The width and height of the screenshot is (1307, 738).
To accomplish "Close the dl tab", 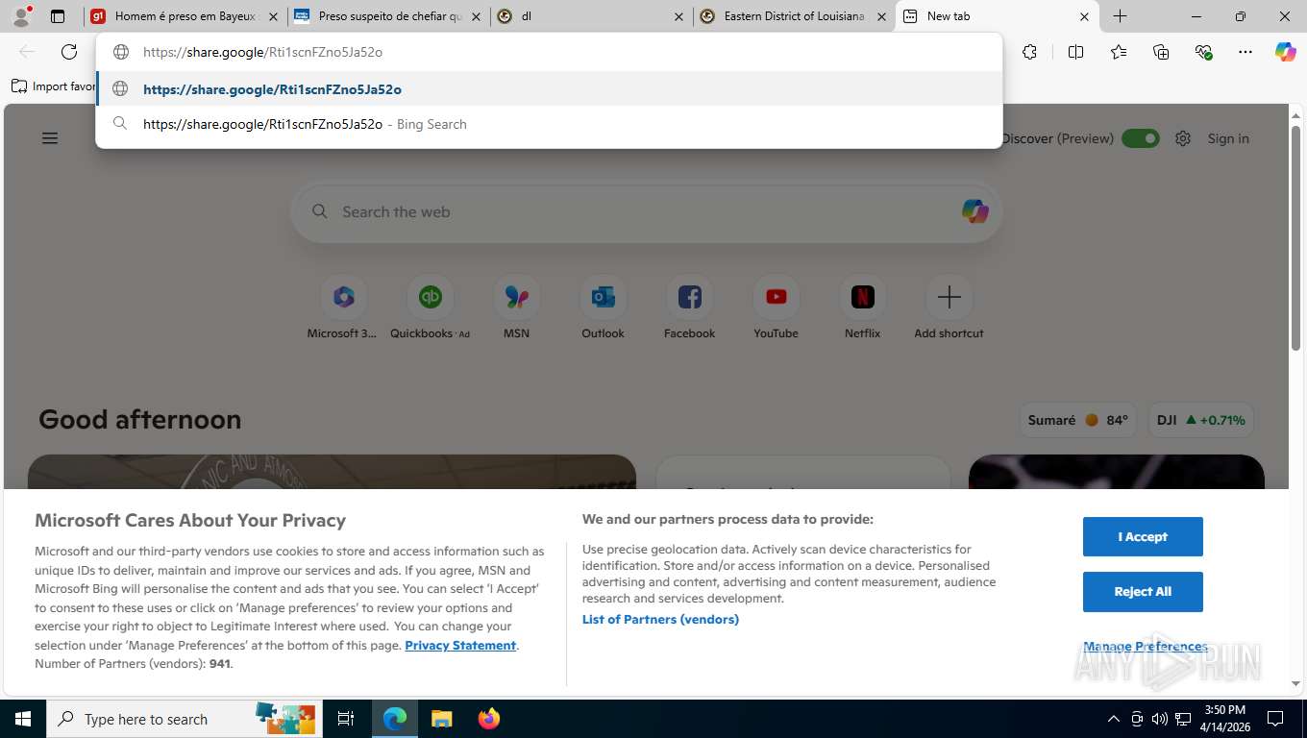I will (x=678, y=16).
